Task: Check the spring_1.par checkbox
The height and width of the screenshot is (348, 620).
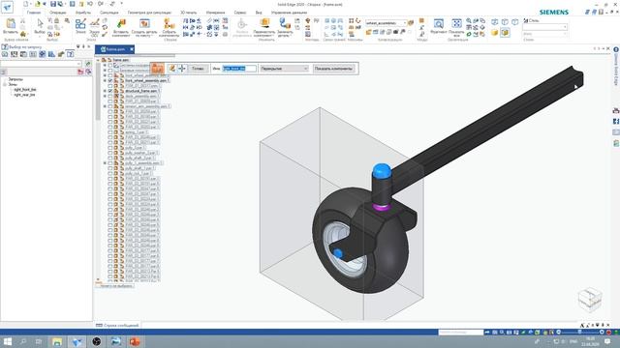Action: pyautogui.click(x=110, y=131)
